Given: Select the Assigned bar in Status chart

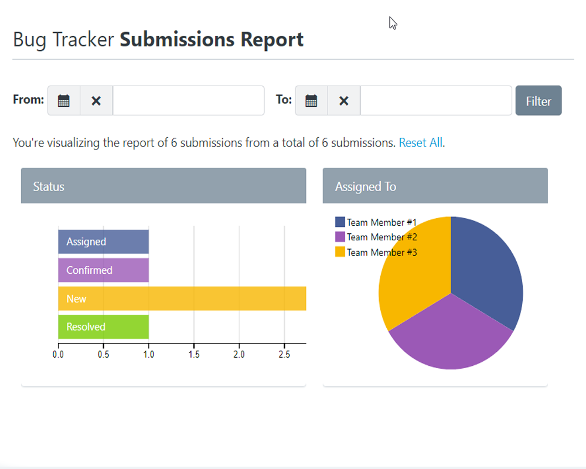Looking at the screenshot, I should tap(103, 242).
